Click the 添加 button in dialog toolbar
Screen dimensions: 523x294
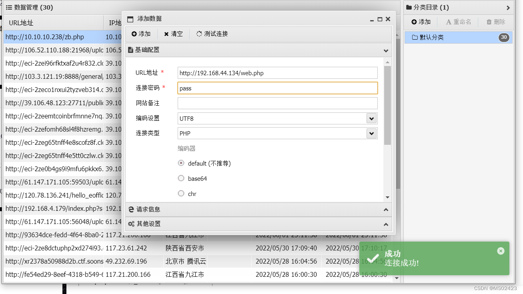141,34
